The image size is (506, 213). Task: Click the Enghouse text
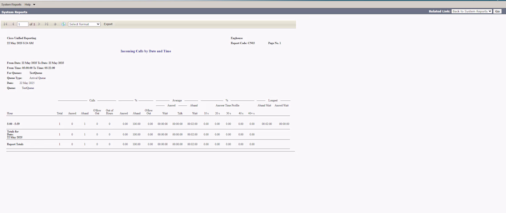(x=237, y=38)
